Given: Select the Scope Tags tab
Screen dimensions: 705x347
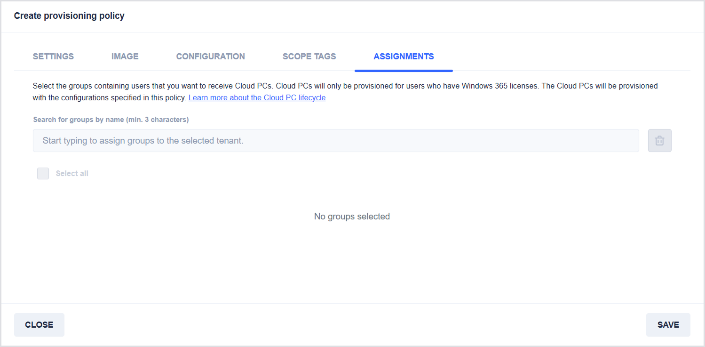Looking at the screenshot, I should coord(309,56).
